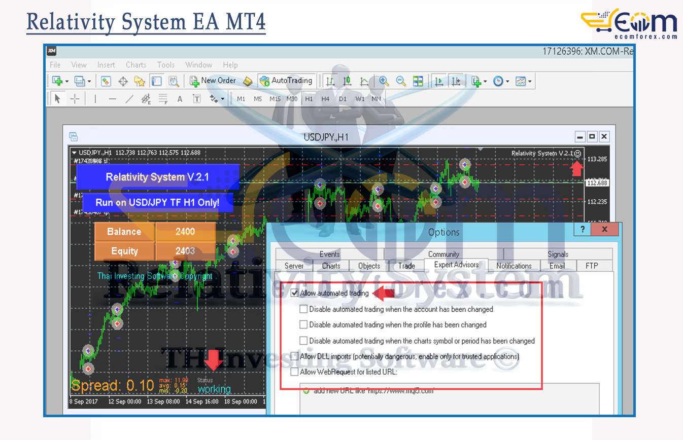Viewport: 683px width, 440px height.
Task: Switch to the Trade tab
Action: [x=406, y=266]
